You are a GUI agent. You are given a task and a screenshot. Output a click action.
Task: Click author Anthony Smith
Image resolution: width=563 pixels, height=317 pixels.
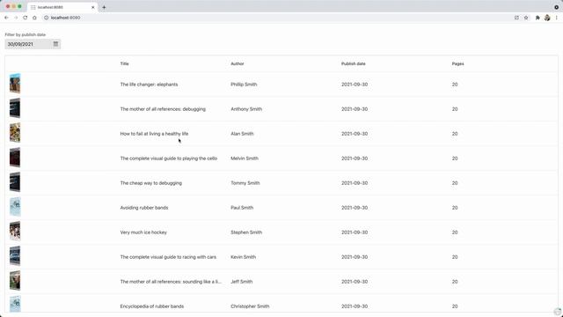[x=246, y=109]
